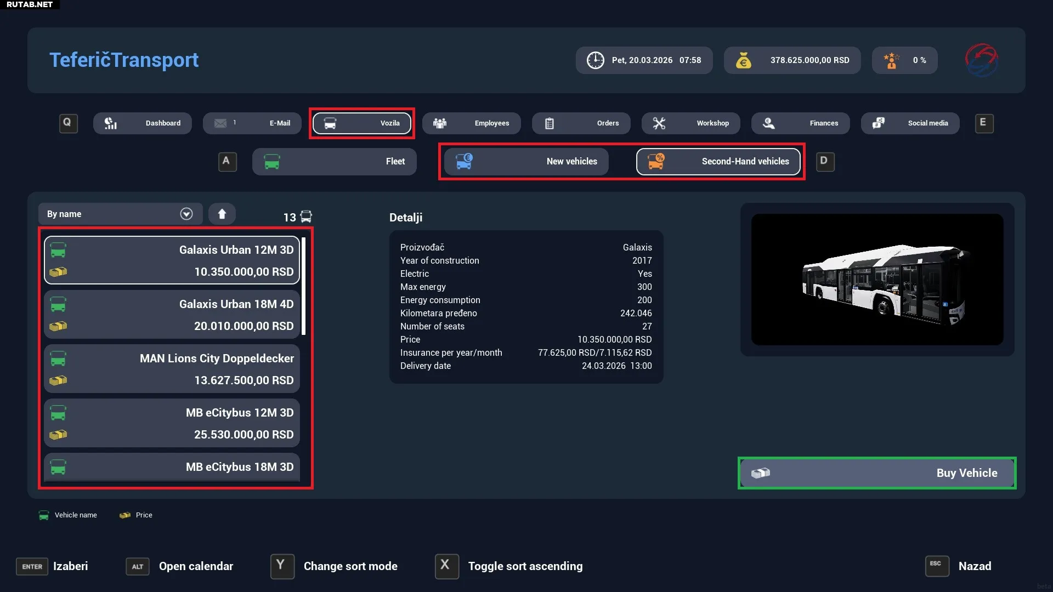
Task: Click the Social media icon
Action: (879, 123)
